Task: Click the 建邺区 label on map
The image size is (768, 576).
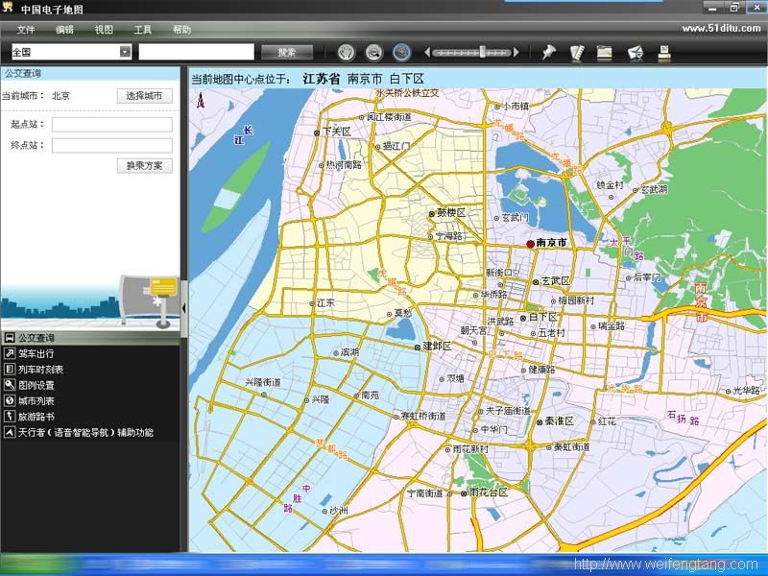Action: [438, 347]
